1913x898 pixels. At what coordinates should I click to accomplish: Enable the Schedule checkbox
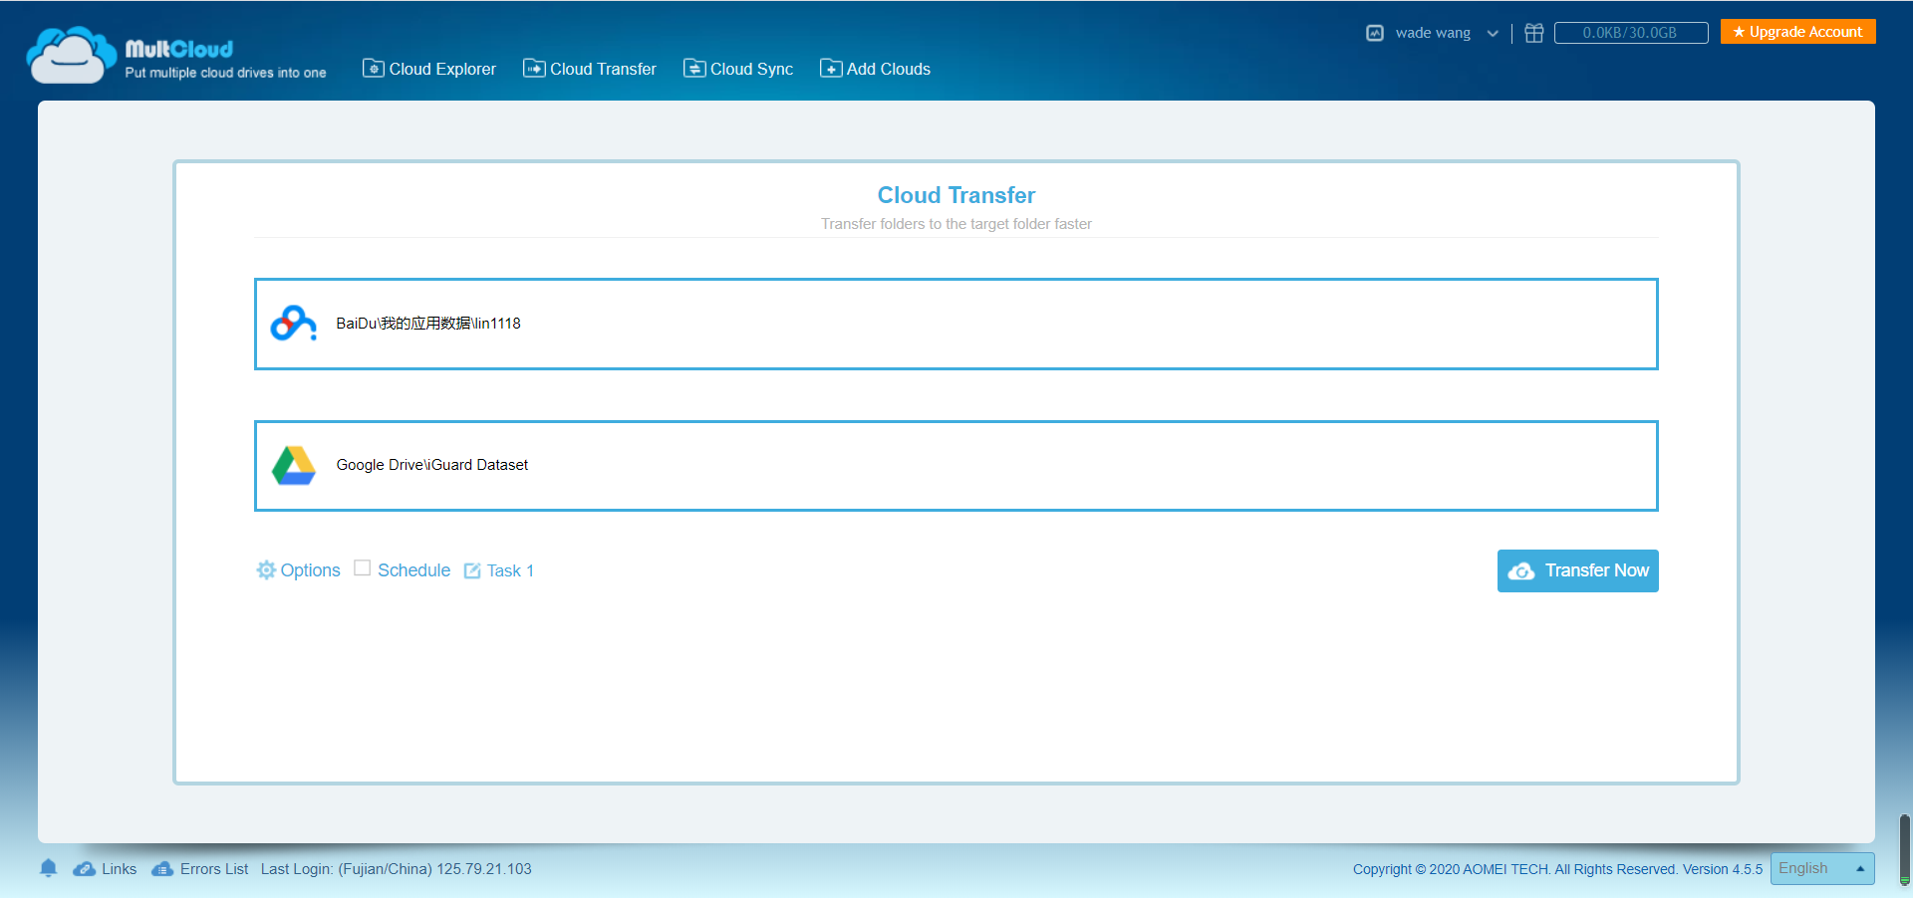[363, 566]
